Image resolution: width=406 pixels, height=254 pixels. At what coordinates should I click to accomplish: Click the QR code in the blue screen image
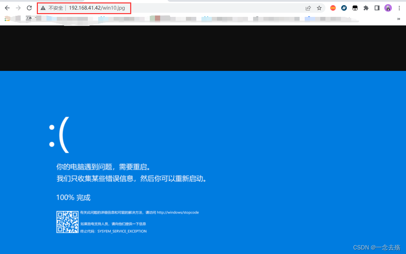pyautogui.click(x=67, y=222)
